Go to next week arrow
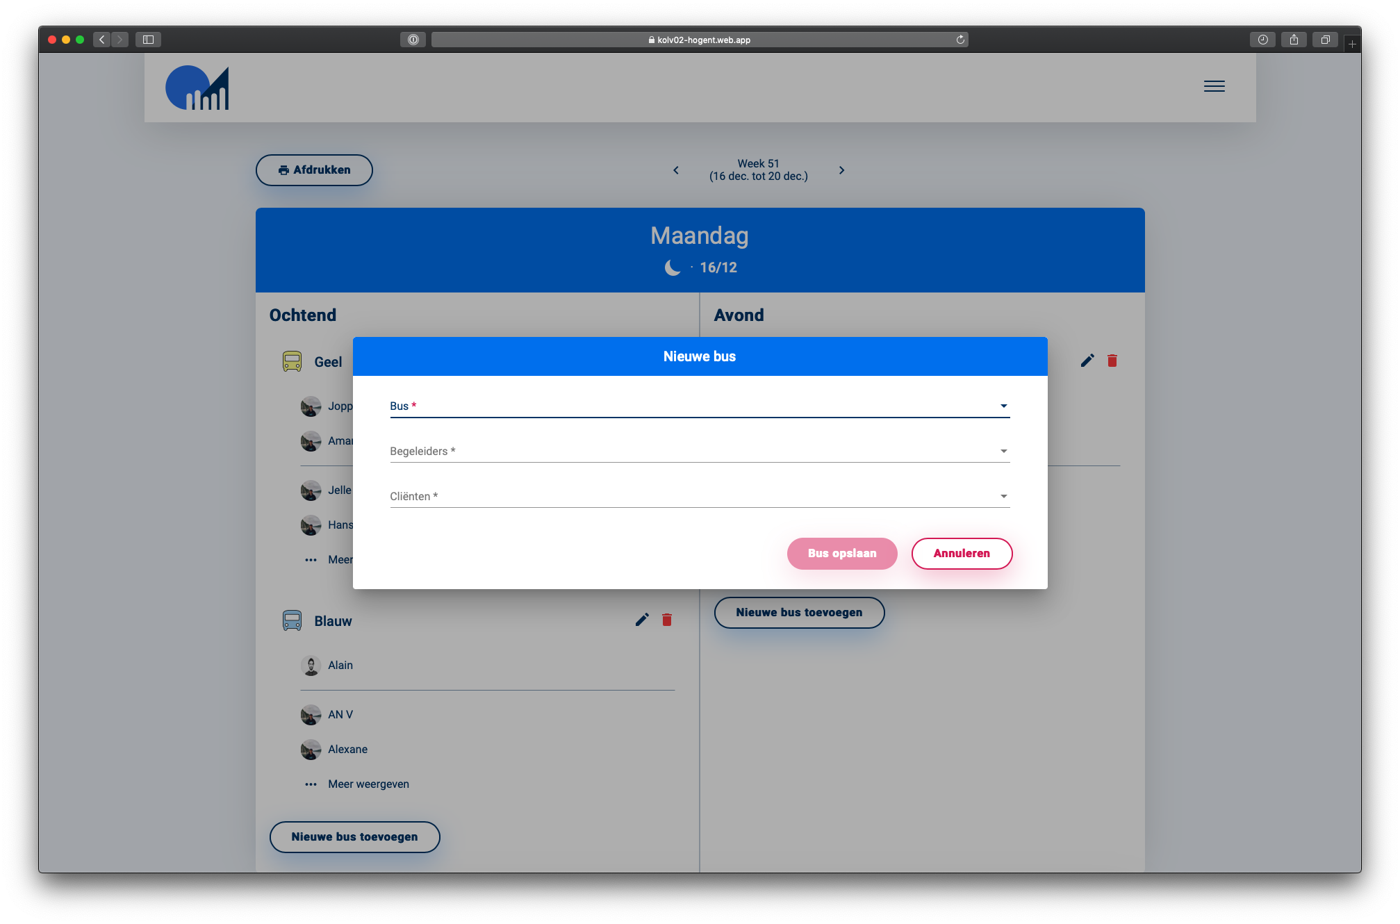 pyautogui.click(x=841, y=170)
